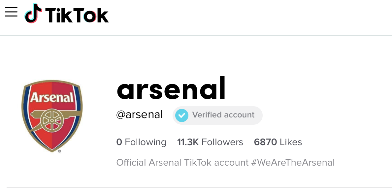Click the 11.3K follower count number
Image resolution: width=392 pixels, height=192 pixels.
point(188,142)
